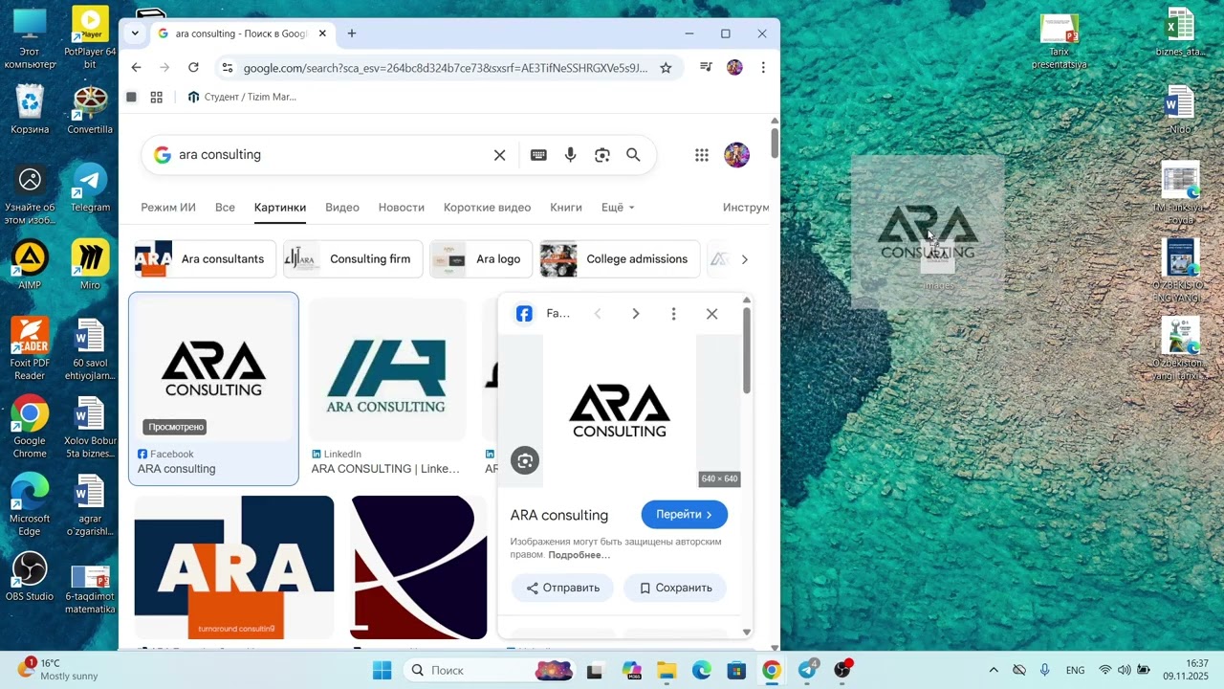Open the Windows Start menu
This screenshot has height=689, width=1224.
point(382,670)
